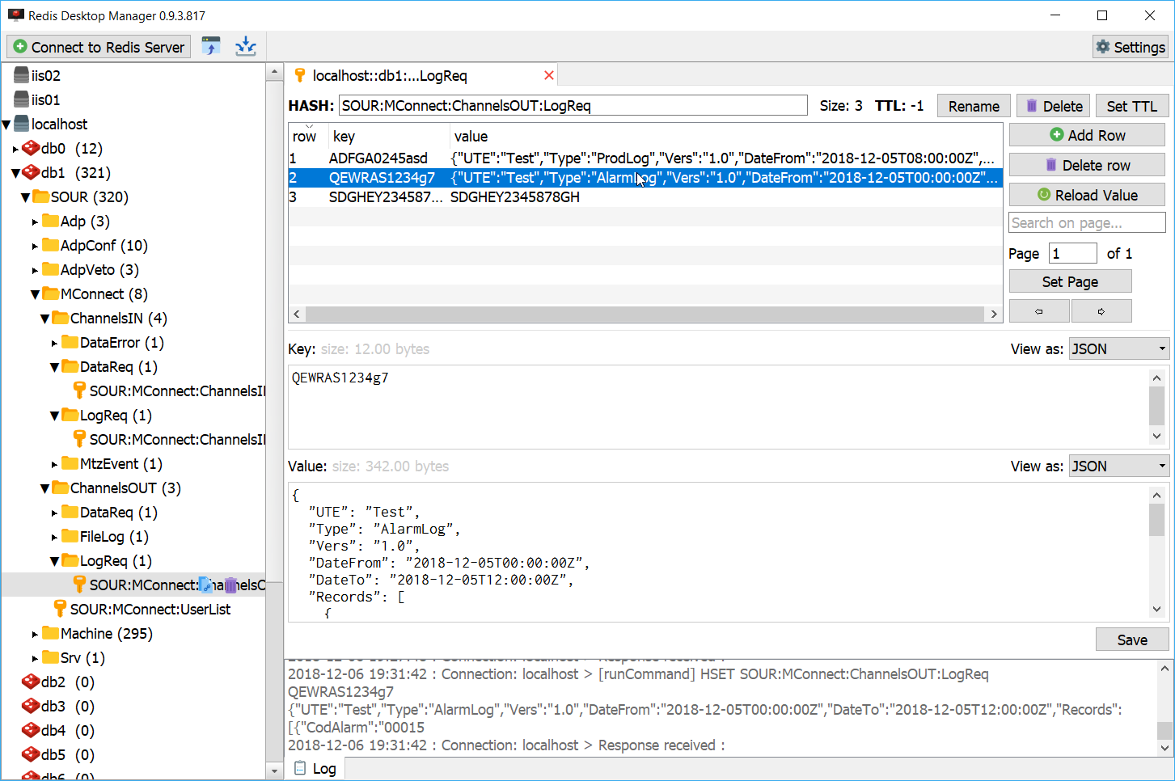Click the MtzEvent folder icon
Image resolution: width=1175 pixels, height=781 pixels.
tap(70, 463)
